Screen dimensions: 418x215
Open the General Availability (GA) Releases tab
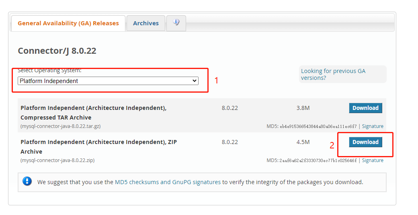[x=68, y=23]
